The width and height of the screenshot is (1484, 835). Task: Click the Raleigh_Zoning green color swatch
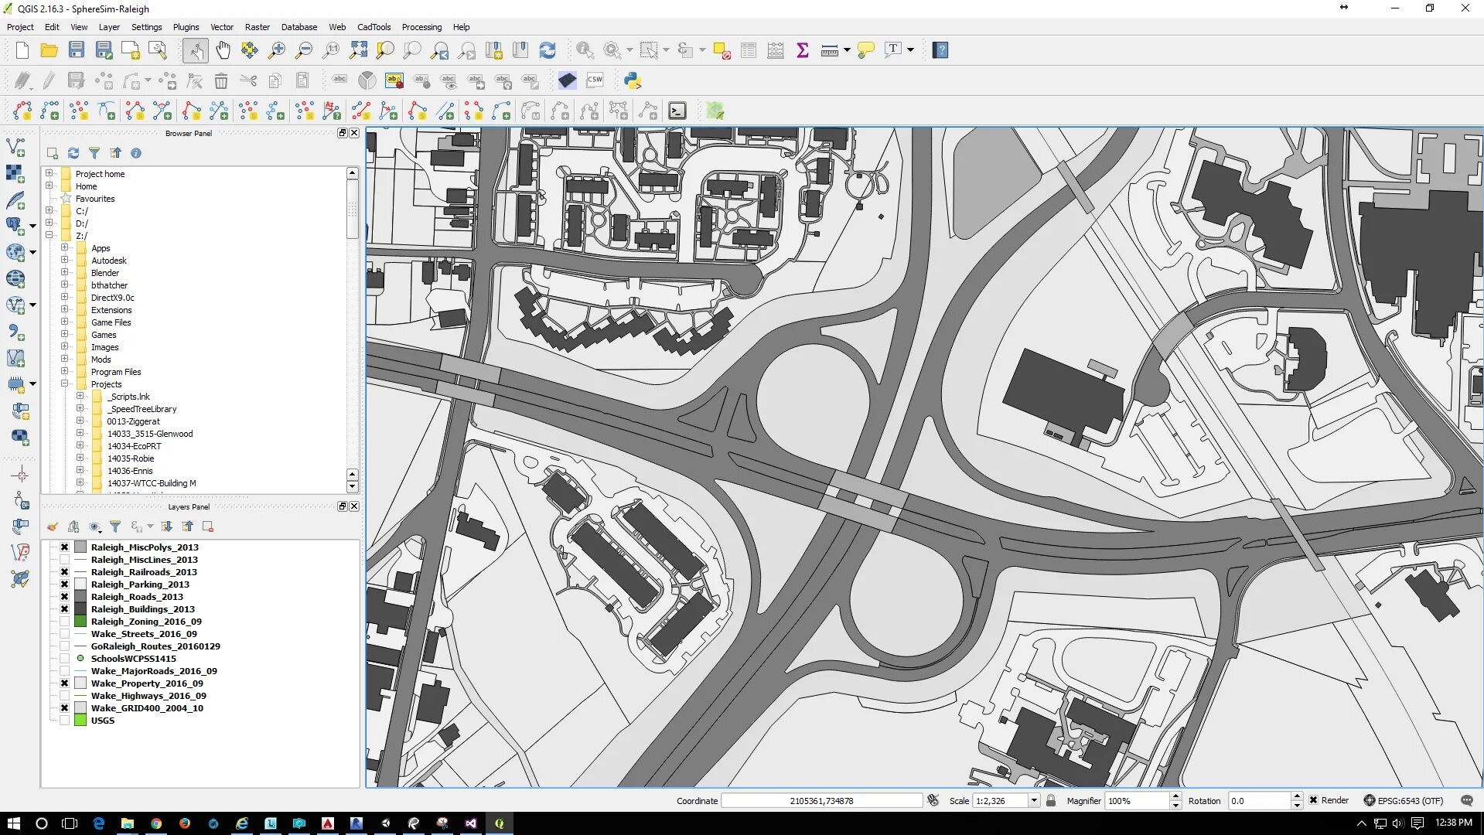80,622
